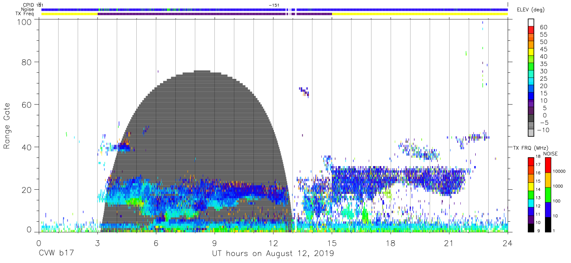Viewport: 571px width, 263px height.
Task: Click the blue segment of NOISE colorbar
Action: point(548,210)
